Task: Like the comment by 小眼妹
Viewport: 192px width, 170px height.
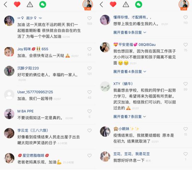Action: click(x=185, y=129)
